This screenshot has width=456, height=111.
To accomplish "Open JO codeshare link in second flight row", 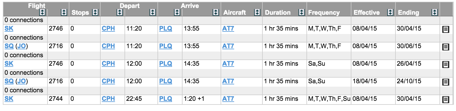I will [22, 46].
